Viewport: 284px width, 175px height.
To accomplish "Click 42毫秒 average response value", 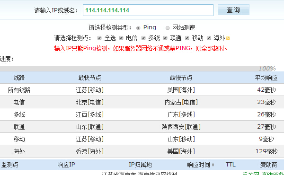I will click(266, 90).
